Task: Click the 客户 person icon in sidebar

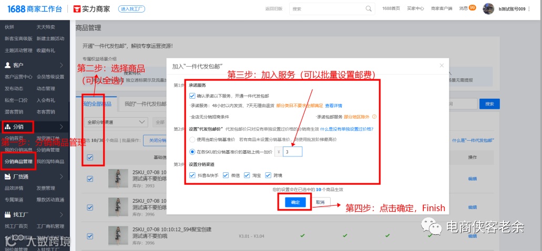Action: [7, 65]
